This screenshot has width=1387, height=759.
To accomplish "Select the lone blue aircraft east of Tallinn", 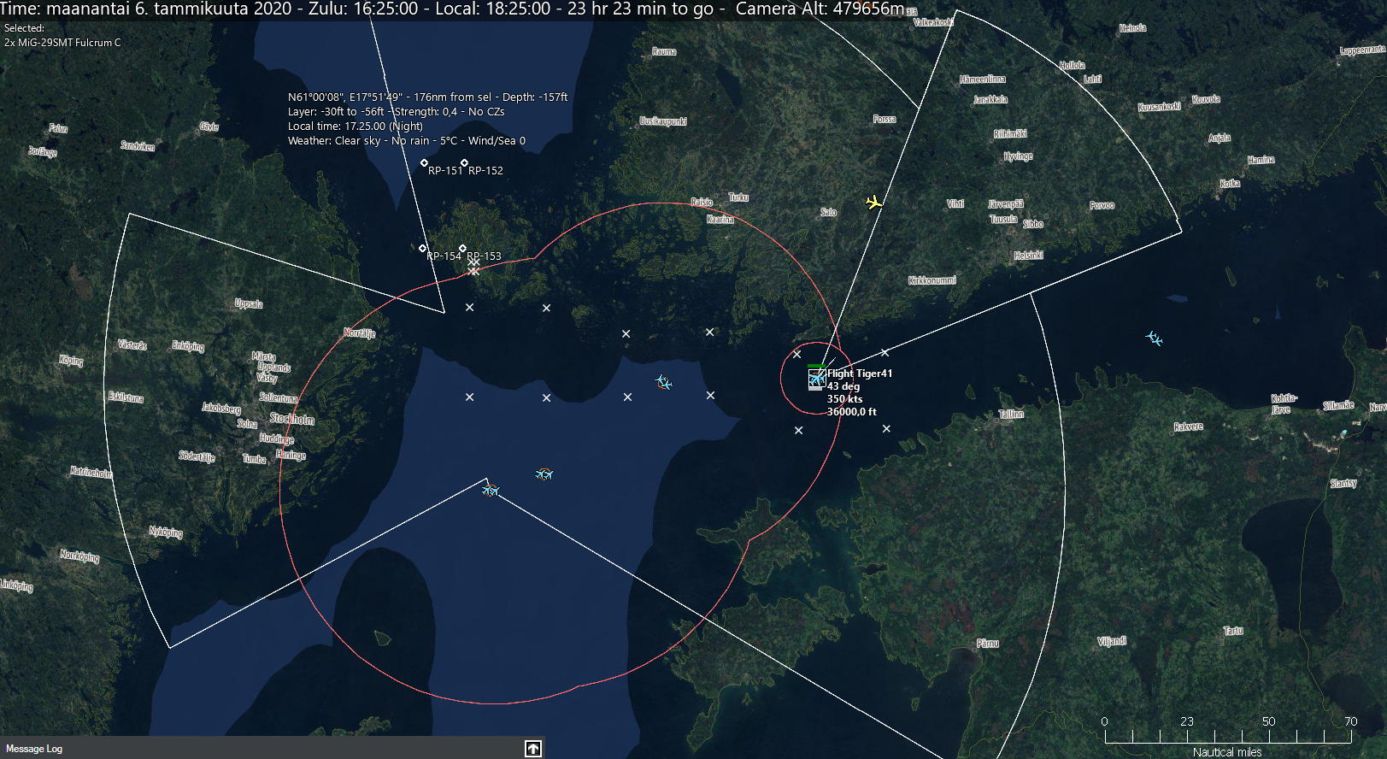I will click(1154, 338).
